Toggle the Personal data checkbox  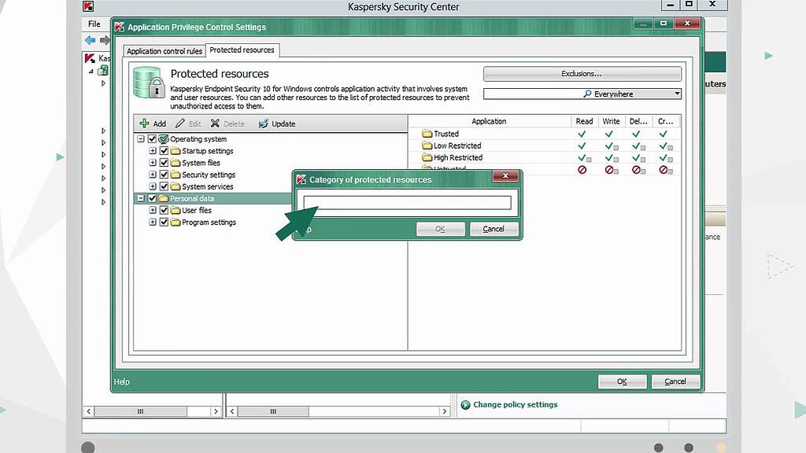tap(152, 198)
